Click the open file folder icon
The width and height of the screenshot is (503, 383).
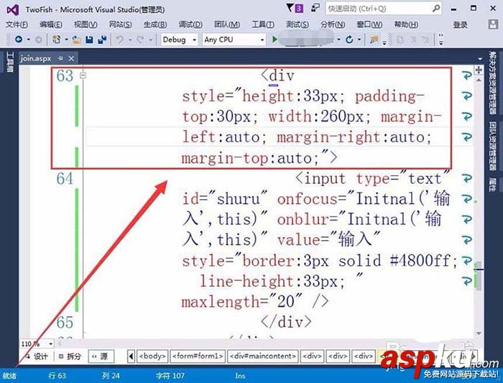tap(76, 40)
